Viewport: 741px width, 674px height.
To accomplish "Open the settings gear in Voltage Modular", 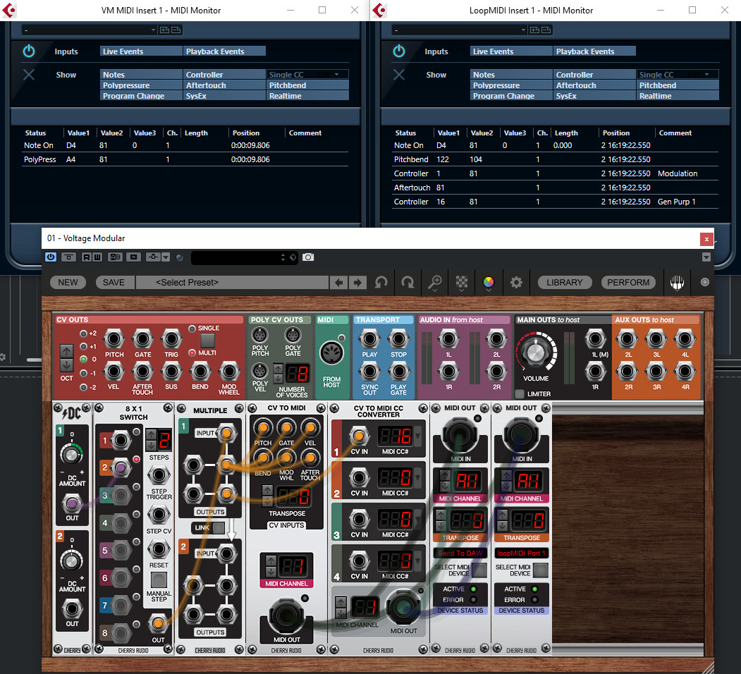I will pos(516,283).
